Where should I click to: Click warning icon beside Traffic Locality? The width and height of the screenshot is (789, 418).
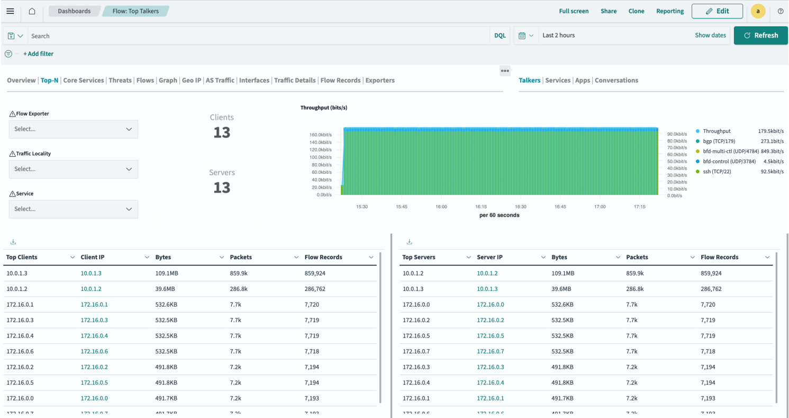[x=12, y=154]
